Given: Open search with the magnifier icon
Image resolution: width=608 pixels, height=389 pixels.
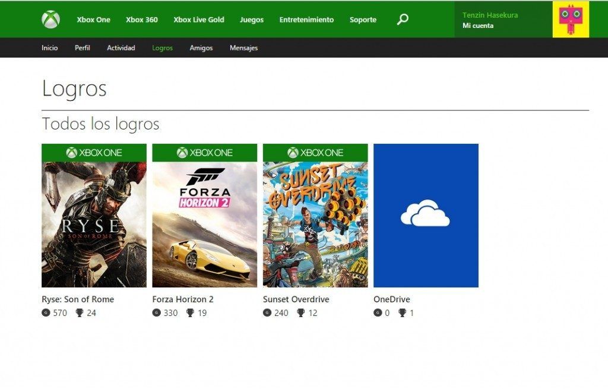Looking at the screenshot, I should (x=403, y=18).
